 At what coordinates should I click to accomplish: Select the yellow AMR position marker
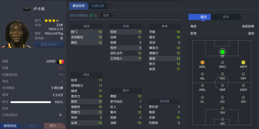pyautogui.click(x=243, y=62)
